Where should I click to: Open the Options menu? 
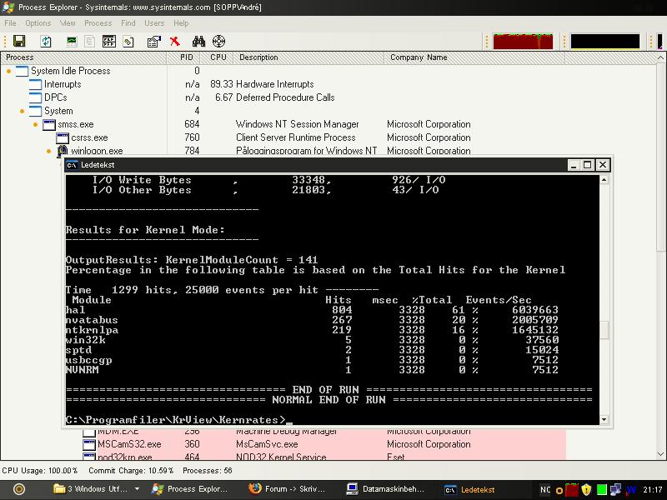tap(38, 23)
